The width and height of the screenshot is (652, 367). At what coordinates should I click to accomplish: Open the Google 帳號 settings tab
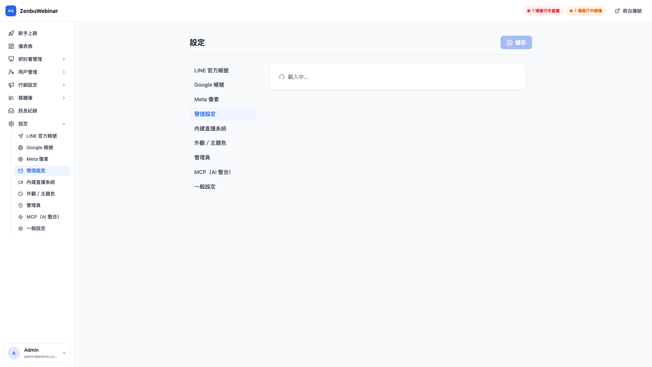pyautogui.click(x=223, y=85)
